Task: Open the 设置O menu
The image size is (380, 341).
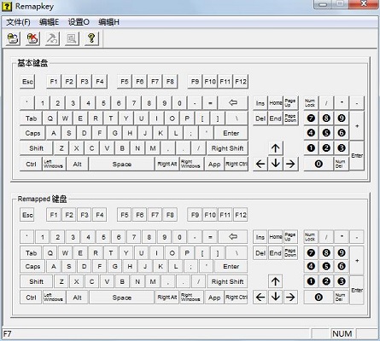Action: click(79, 22)
